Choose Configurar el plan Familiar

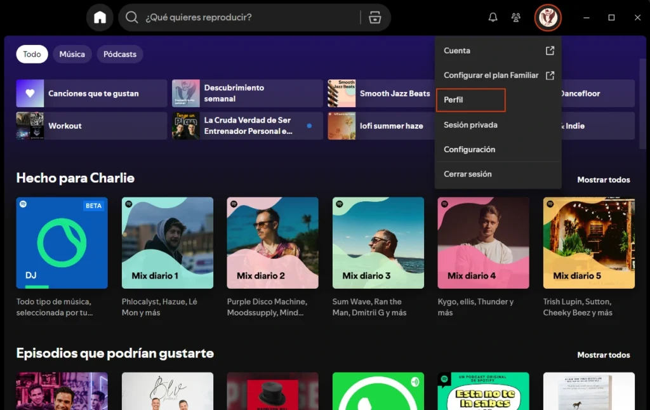pyautogui.click(x=498, y=76)
